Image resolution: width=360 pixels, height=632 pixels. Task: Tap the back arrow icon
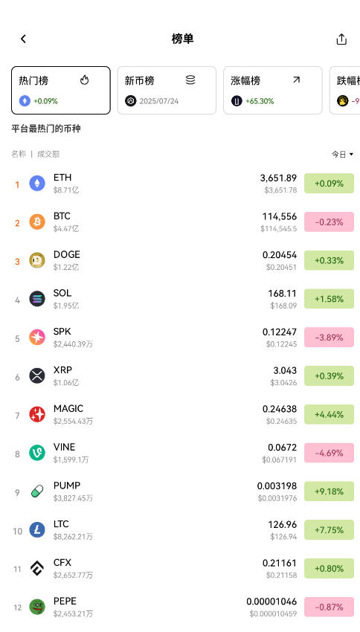pyautogui.click(x=23, y=39)
